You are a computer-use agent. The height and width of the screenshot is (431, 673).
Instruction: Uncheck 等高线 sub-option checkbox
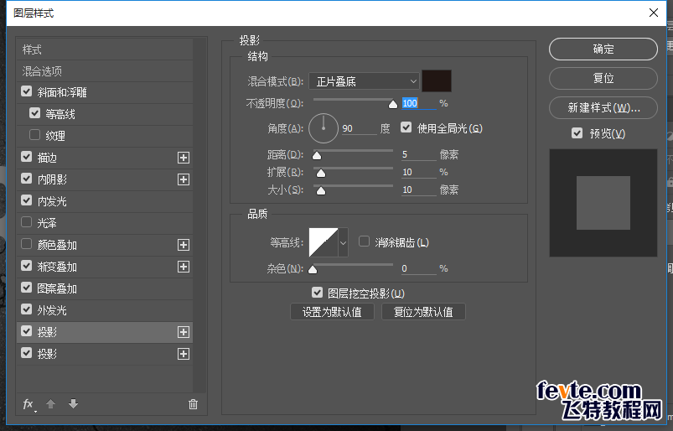[34, 113]
